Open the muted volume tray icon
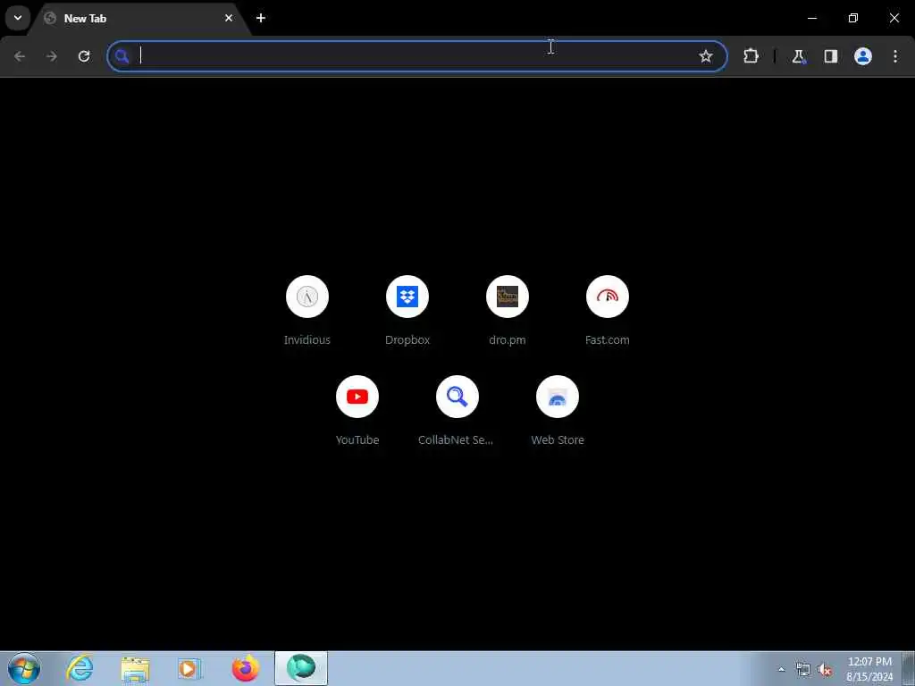This screenshot has height=686, width=915. [x=825, y=669]
